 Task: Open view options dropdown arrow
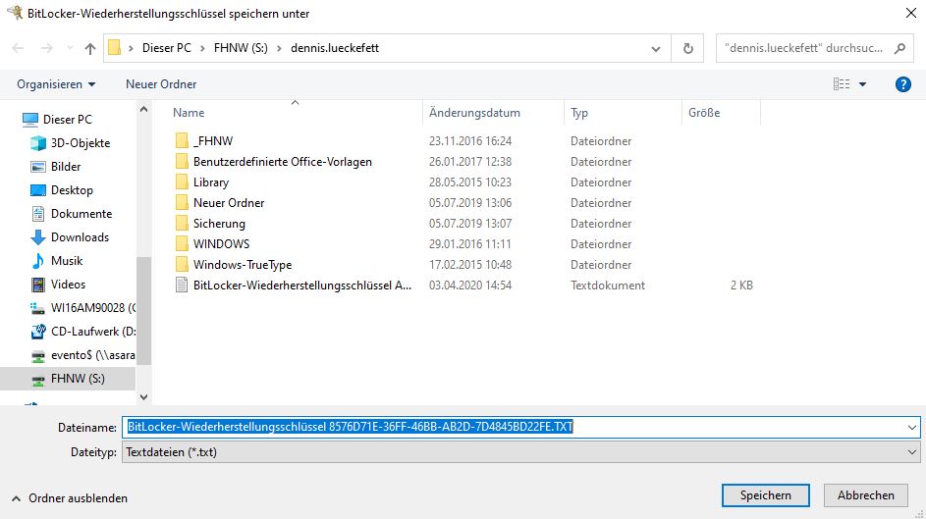click(x=863, y=84)
